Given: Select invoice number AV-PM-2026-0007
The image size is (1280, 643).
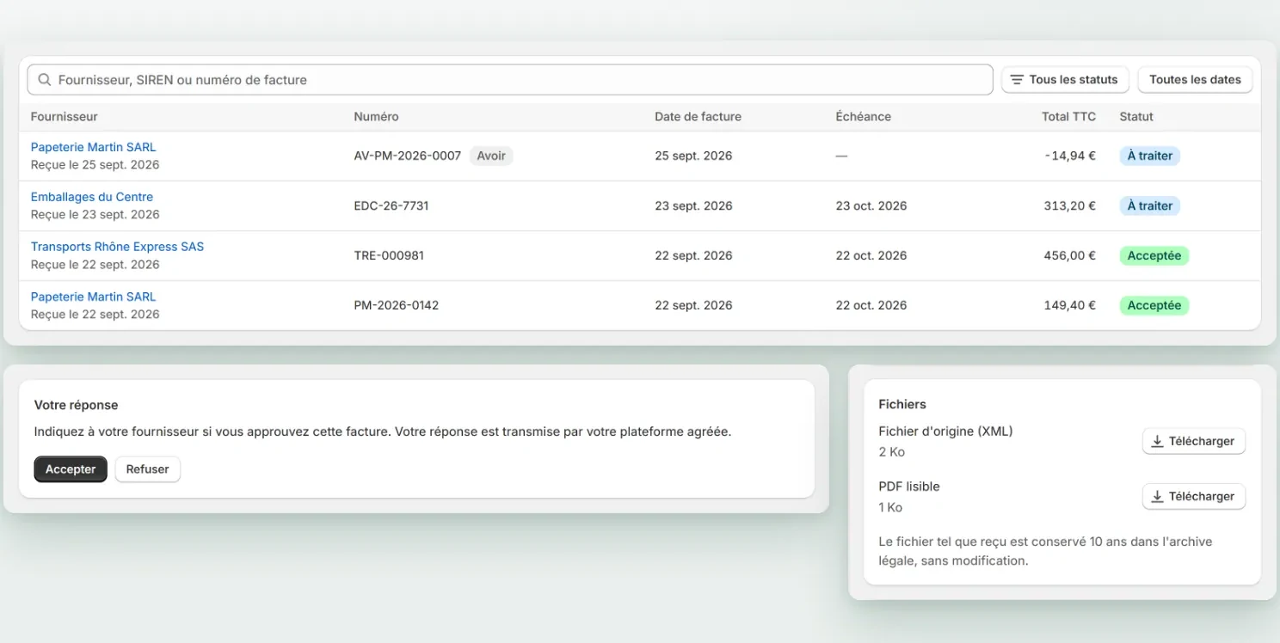Looking at the screenshot, I should click(408, 156).
